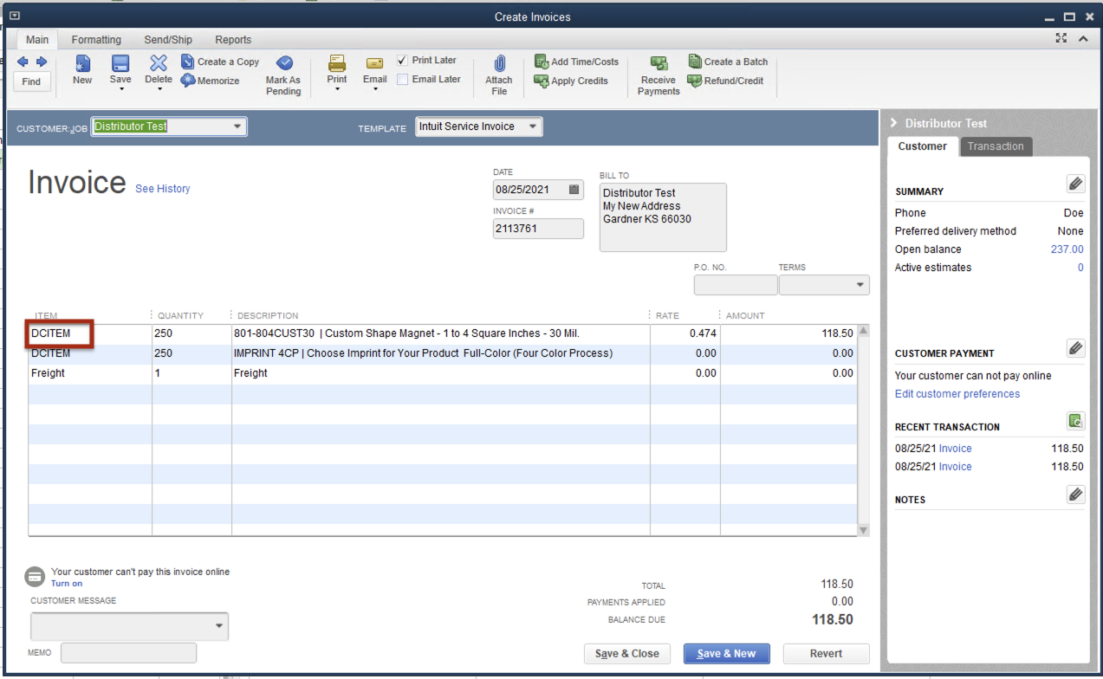The image size is (1103, 679).
Task: Open the date calendar picker icon
Action: coord(574,189)
